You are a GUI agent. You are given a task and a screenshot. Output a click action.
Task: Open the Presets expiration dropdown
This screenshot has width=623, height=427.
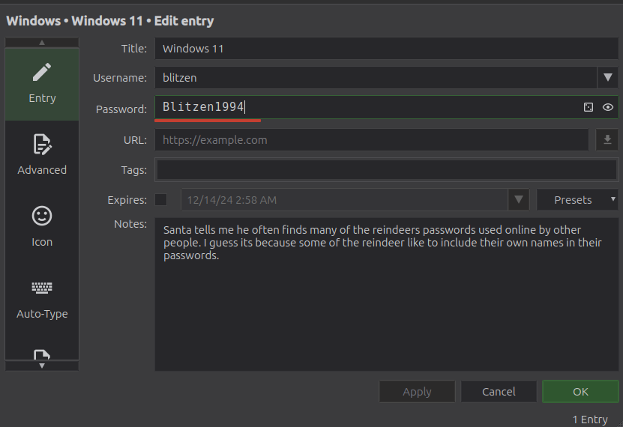[x=577, y=200]
